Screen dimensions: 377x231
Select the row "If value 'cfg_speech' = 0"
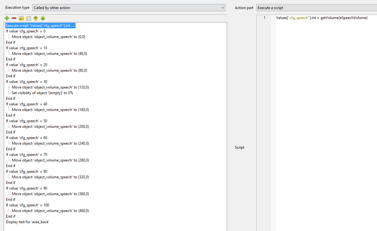[x=26, y=31]
